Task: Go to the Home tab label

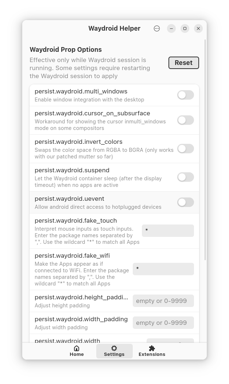Action: click(x=77, y=354)
